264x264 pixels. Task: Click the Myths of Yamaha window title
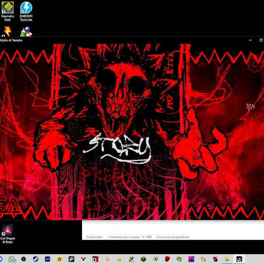(11, 40)
